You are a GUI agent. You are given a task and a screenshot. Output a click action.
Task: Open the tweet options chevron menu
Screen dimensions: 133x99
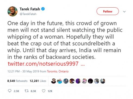tap(124, 12)
